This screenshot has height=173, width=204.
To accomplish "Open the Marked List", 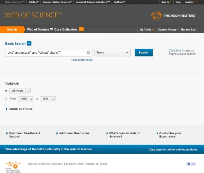I will click(188, 30).
